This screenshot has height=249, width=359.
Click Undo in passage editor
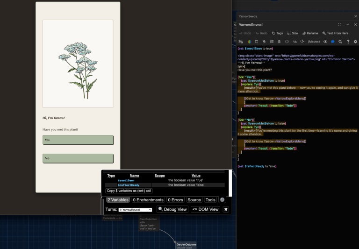[245, 33]
